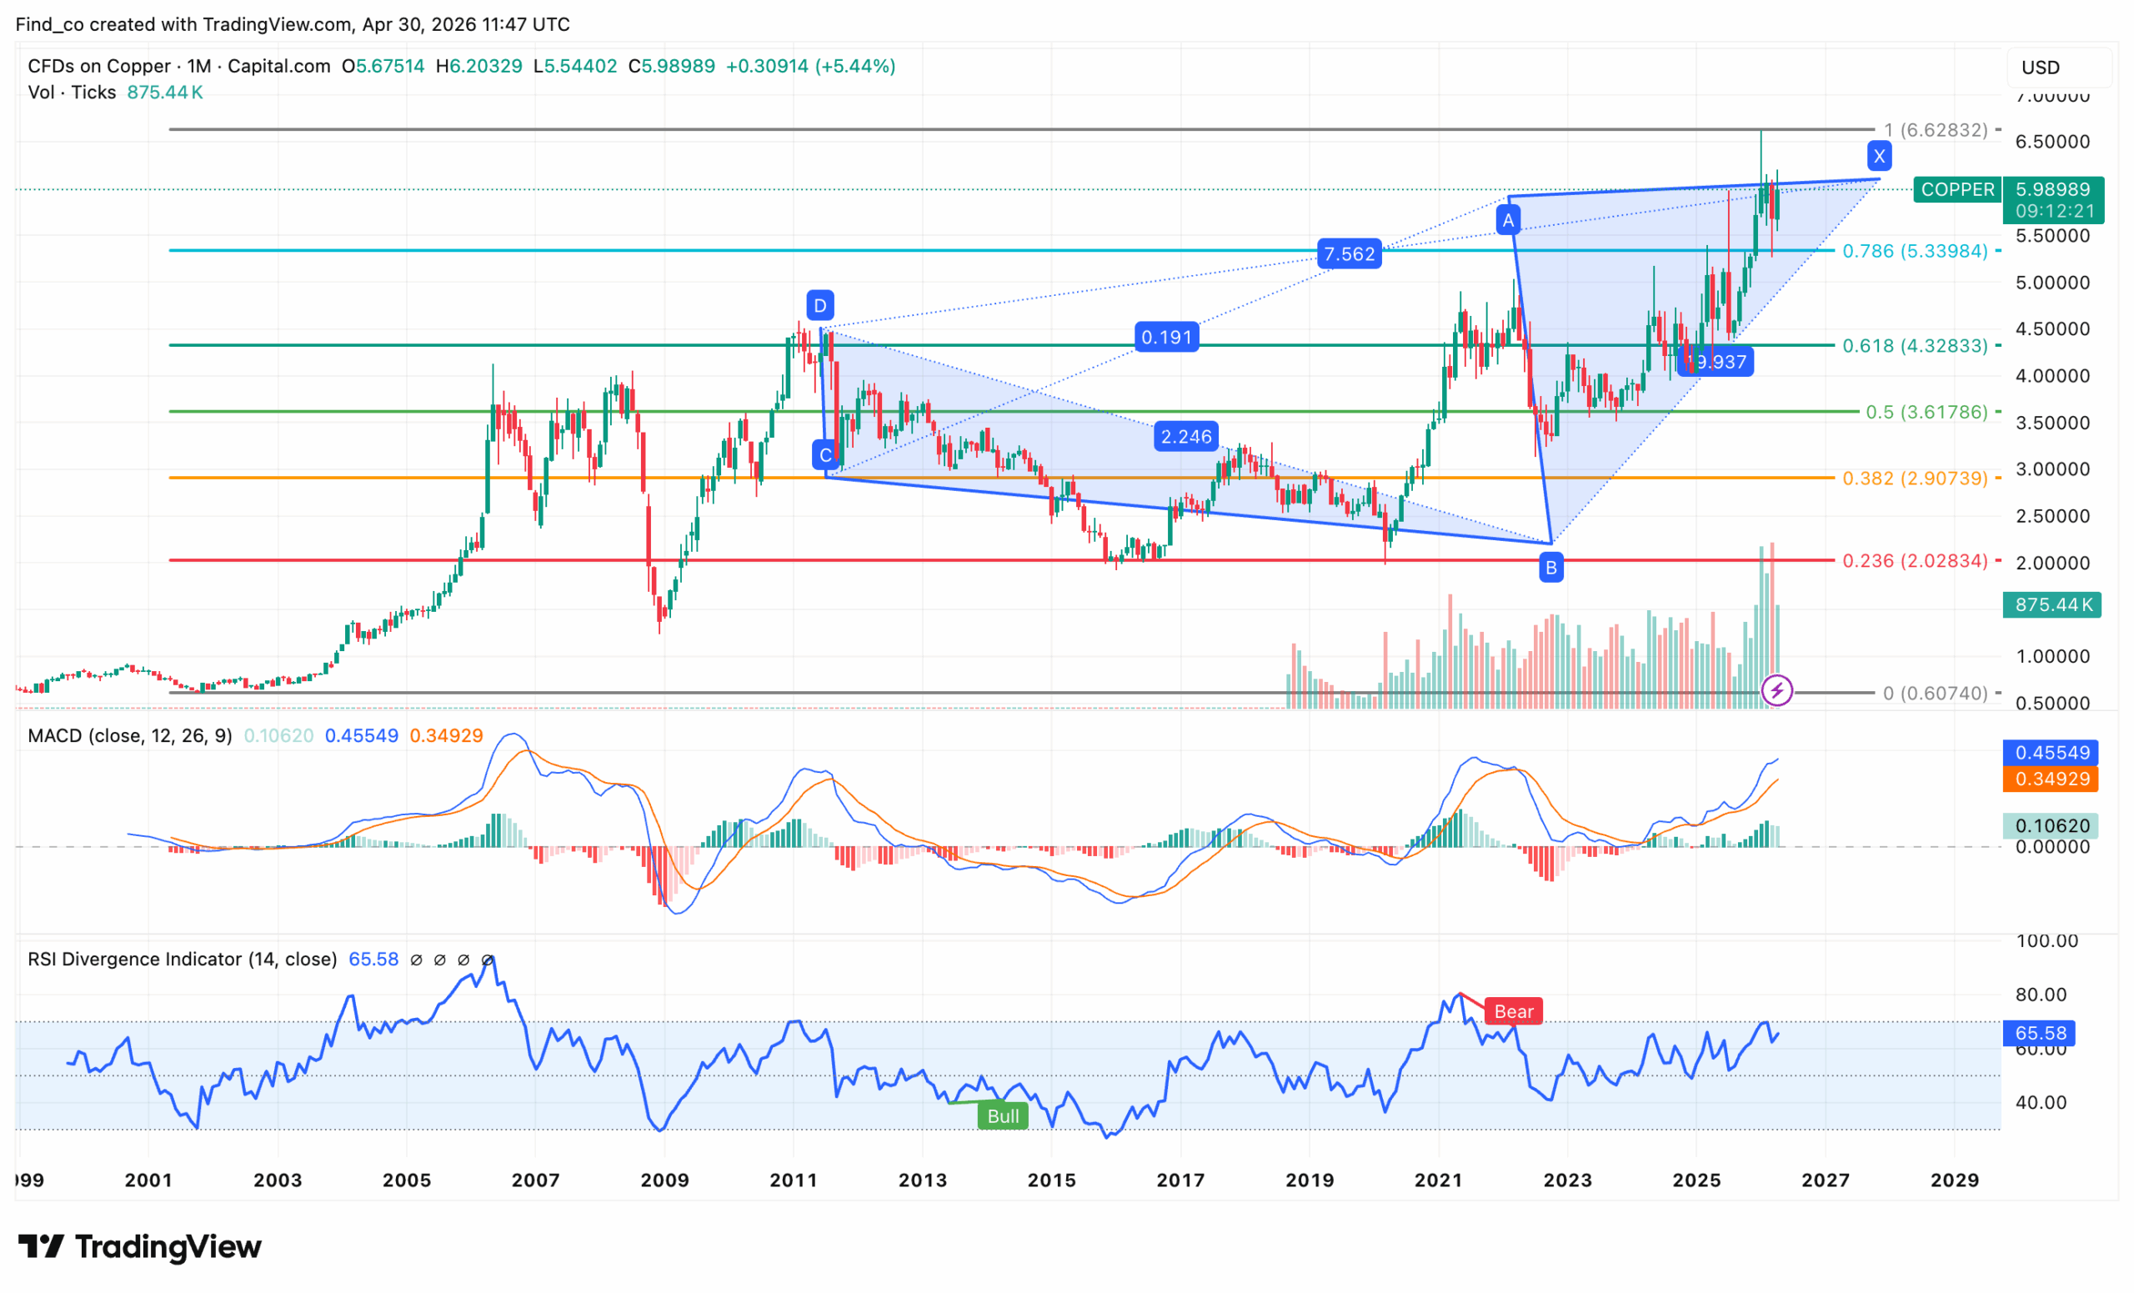Click the TradingView logo

click(139, 1246)
